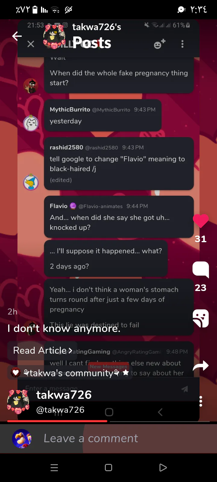Tap the Android recent apps button

click(x=54, y=468)
